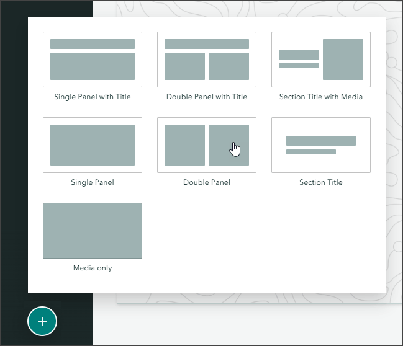Click the "Media only" caption text

(x=93, y=268)
